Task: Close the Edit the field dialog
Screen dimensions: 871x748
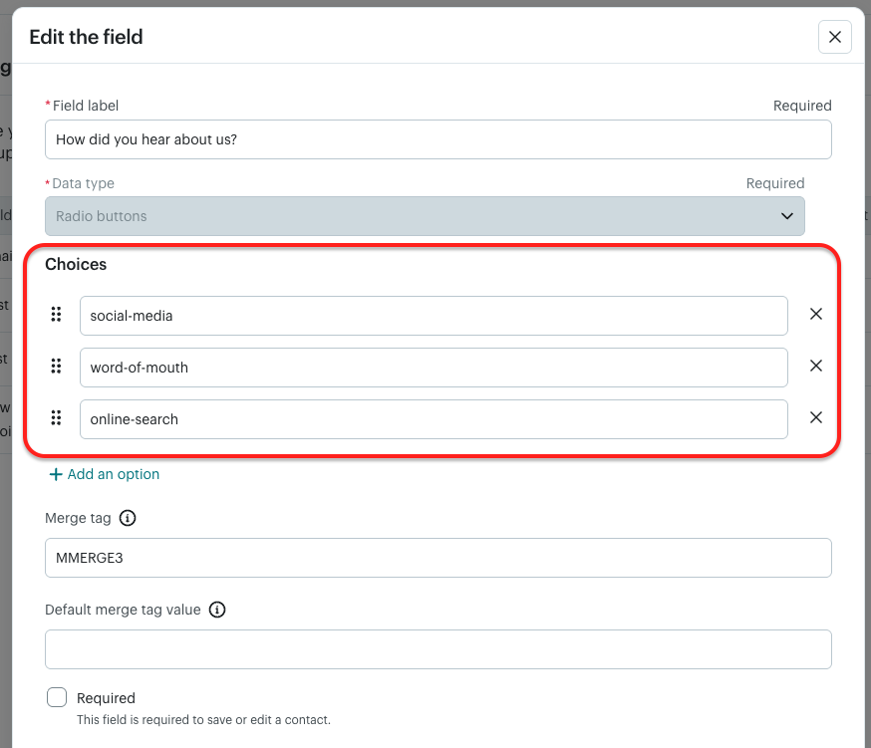Action: click(x=834, y=37)
